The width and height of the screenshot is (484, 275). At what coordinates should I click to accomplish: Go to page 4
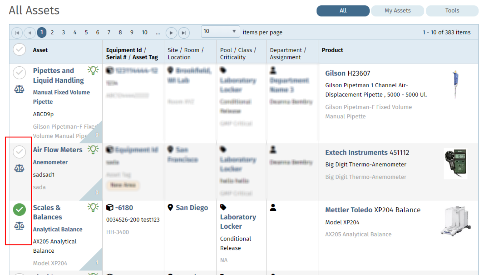(75, 32)
